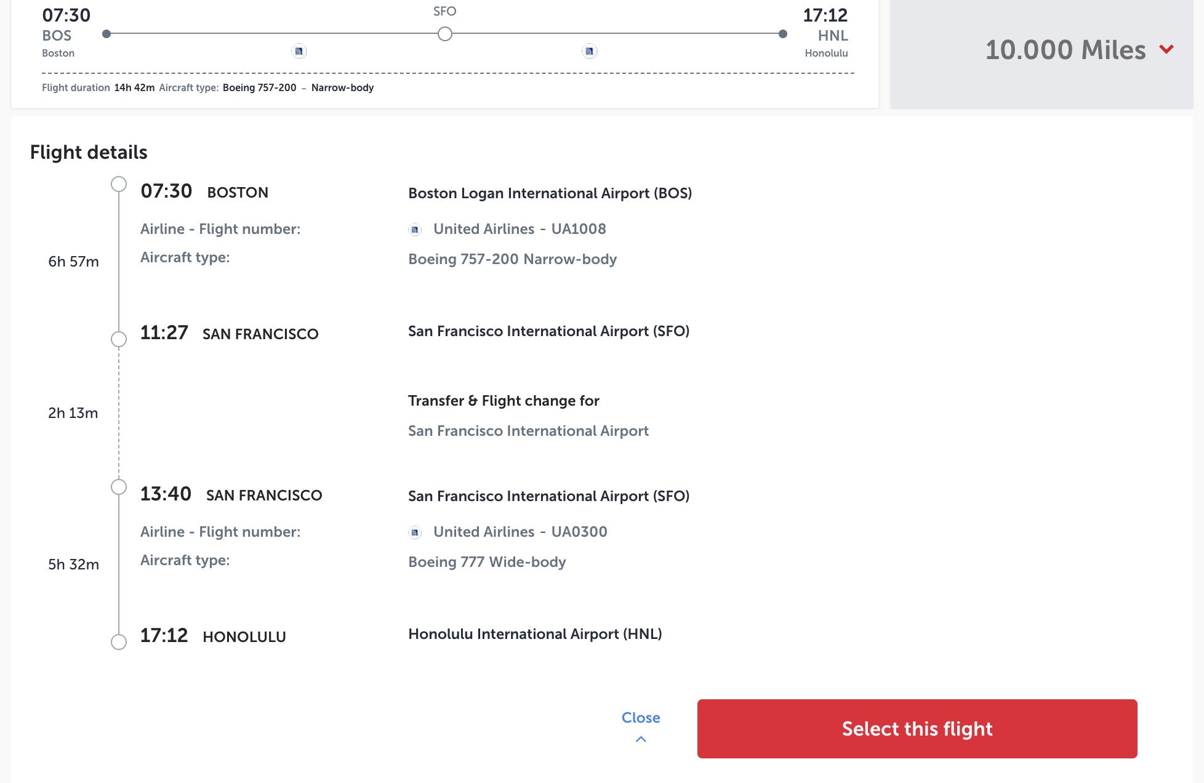This screenshot has height=783, width=1204.
Task: Click the 17:12 Honolulu timeline node
Action: tap(119, 642)
